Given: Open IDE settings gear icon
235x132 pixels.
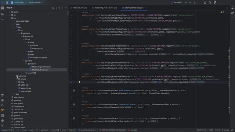Looking at the screenshot, I should tap(215, 3).
